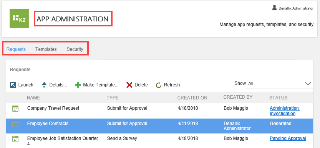Screen dimensions: 320x148
Task: Select Employee Job Satisfaction Quarter 4 name
Action: (63, 141)
